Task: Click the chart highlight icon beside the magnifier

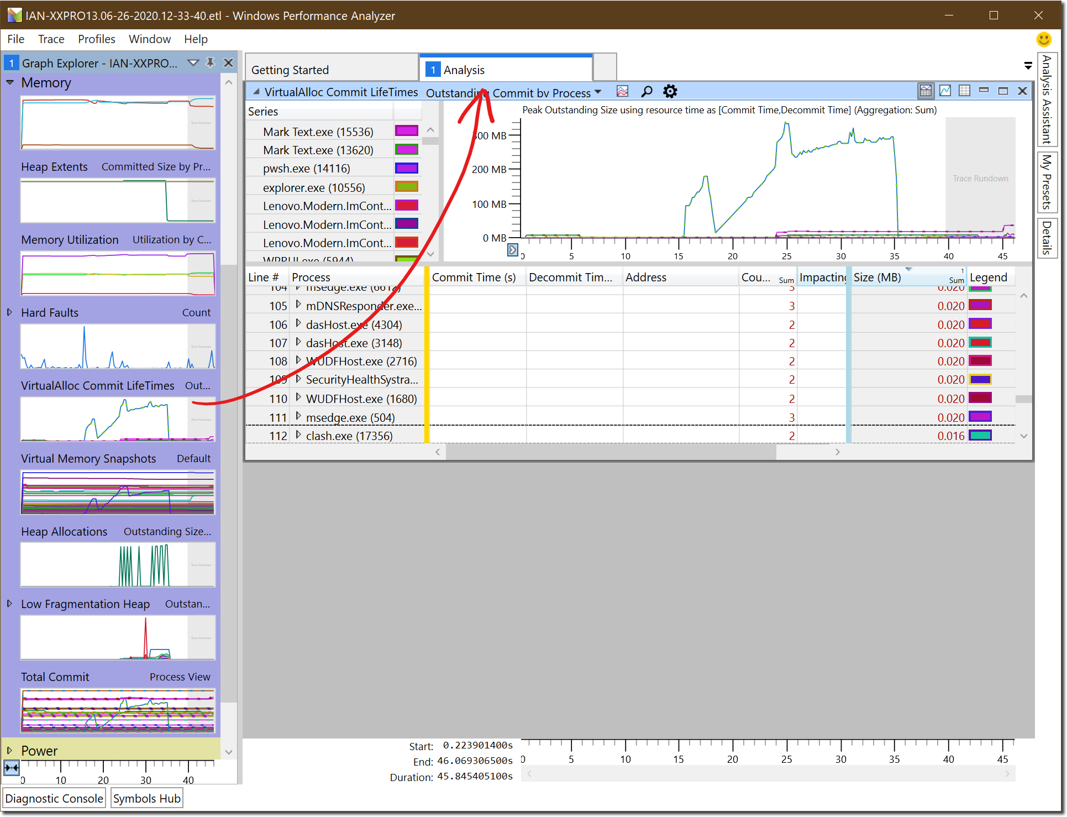Action: point(622,91)
